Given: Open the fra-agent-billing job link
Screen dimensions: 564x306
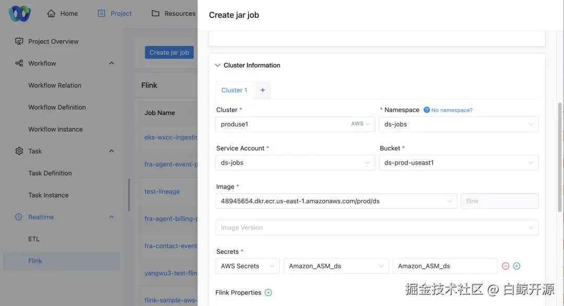Looking at the screenshot, I should coord(171,218).
